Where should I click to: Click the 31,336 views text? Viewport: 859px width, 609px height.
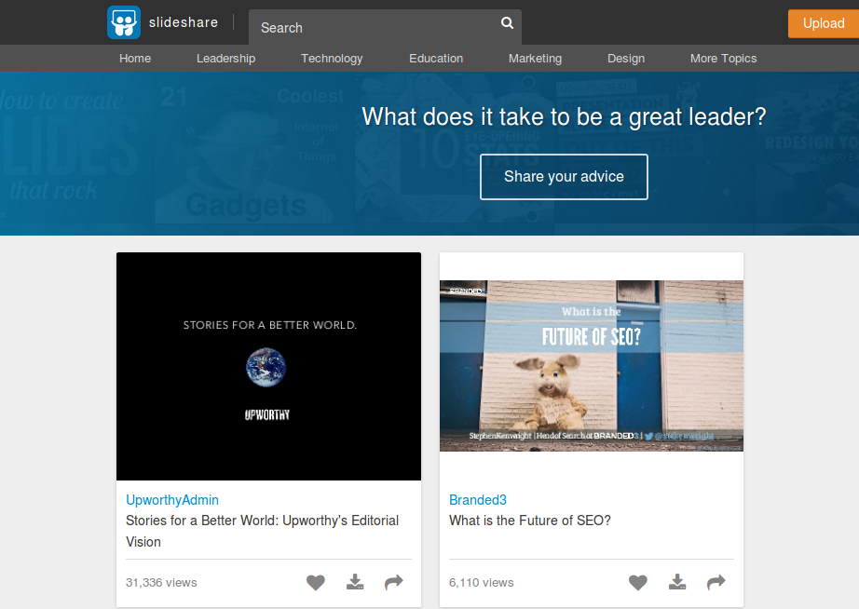point(161,583)
